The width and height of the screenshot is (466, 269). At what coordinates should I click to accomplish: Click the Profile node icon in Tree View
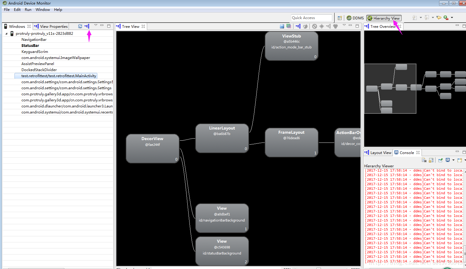pos(335,26)
